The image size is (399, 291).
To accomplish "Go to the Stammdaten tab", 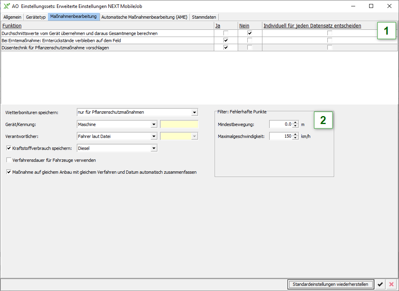I will [x=203, y=17].
